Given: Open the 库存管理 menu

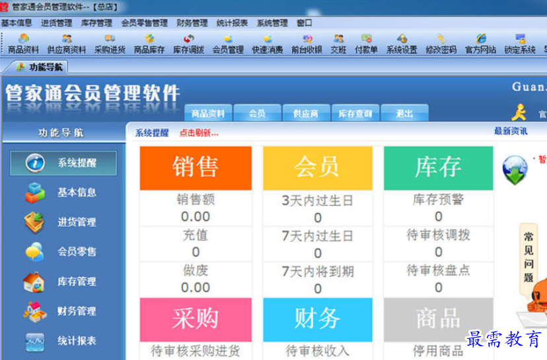Looking at the screenshot, I should point(96,23).
